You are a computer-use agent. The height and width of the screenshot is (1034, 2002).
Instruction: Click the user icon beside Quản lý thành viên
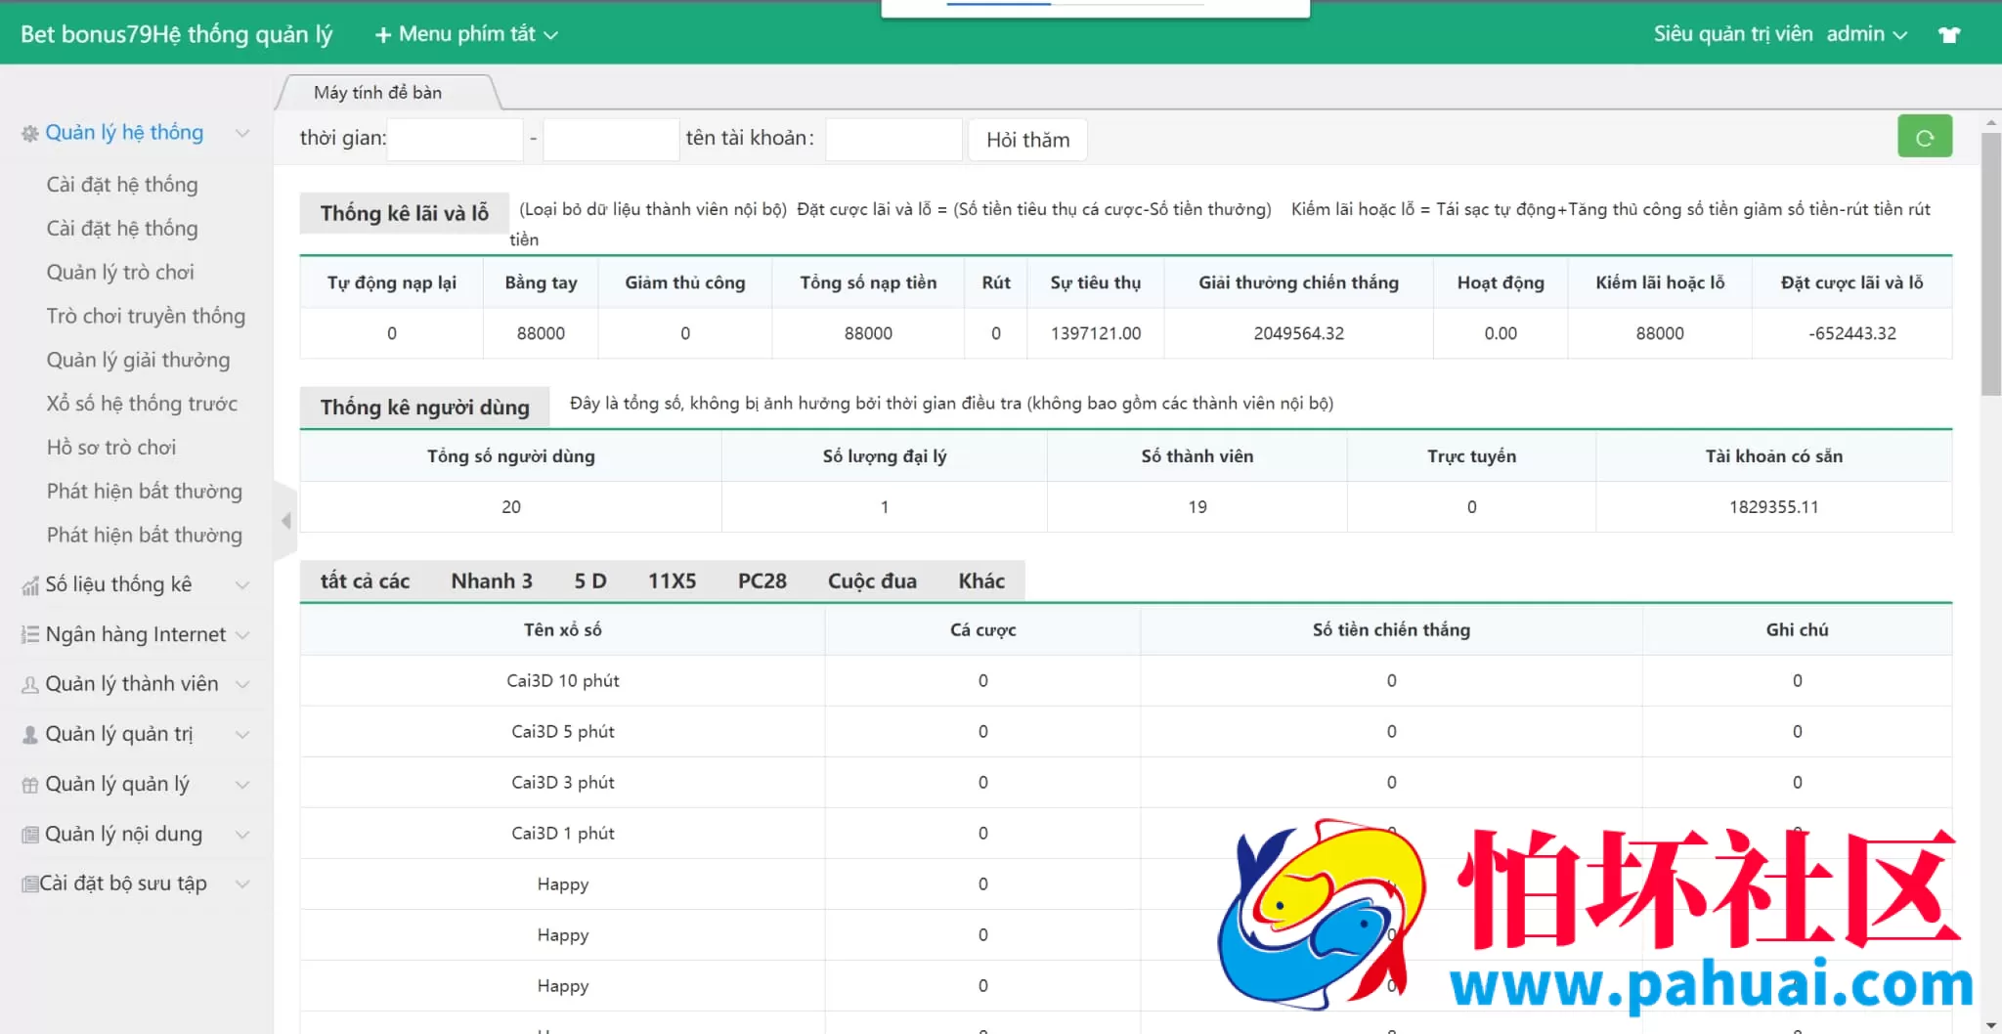click(x=30, y=685)
